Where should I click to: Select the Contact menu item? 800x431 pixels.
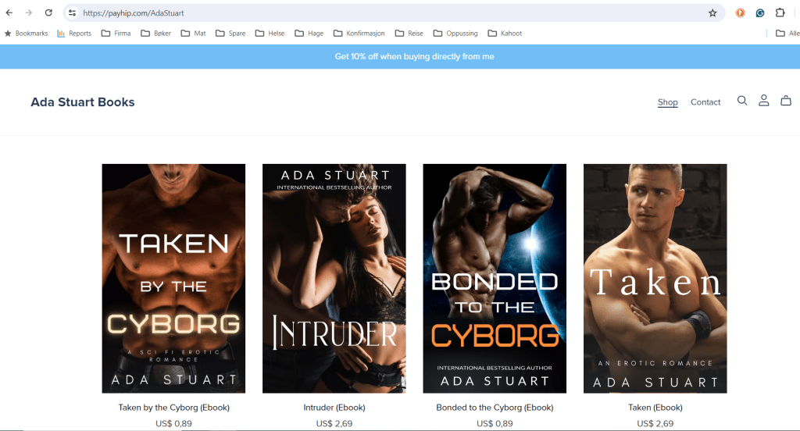point(705,102)
